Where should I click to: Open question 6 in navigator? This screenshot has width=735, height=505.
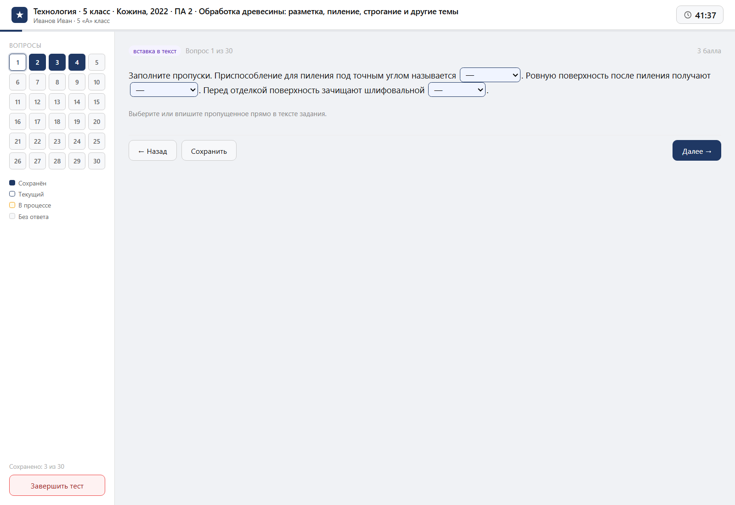pyautogui.click(x=17, y=82)
